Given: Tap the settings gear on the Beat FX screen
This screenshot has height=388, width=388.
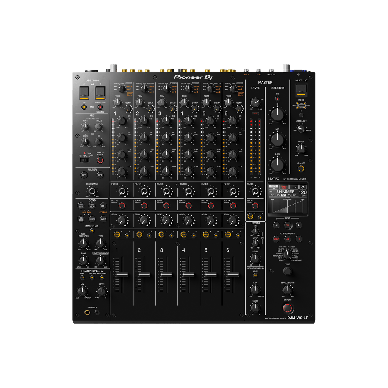Looking at the screenshot, I should pos(303,187).
